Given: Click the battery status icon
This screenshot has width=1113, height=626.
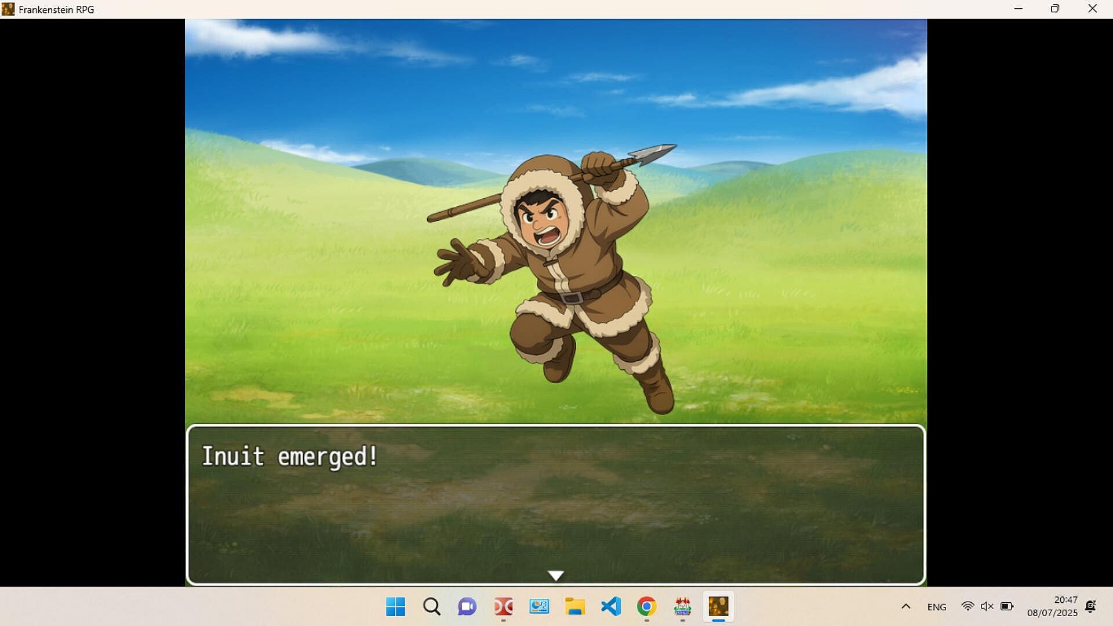Looking at the screenshot, I should pyautogui.click(x=1007, y=606).
